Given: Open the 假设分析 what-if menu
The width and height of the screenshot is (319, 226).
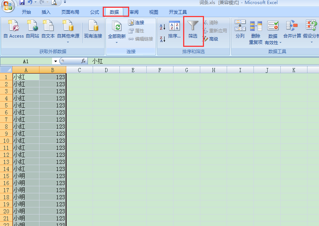Looking at the screenshot, I should (x=311, y=31).
